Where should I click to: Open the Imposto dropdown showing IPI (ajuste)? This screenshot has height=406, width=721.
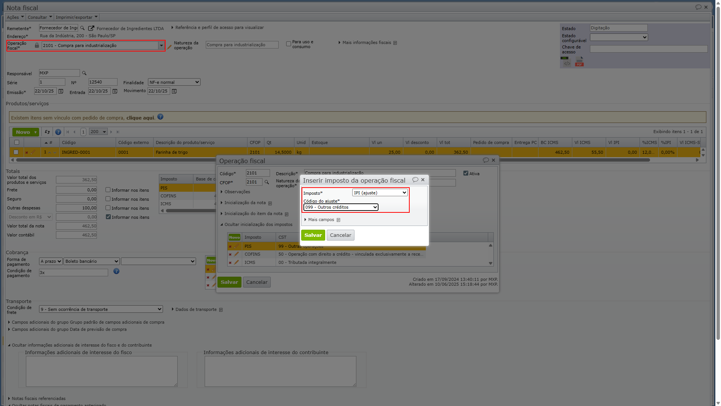380,193
